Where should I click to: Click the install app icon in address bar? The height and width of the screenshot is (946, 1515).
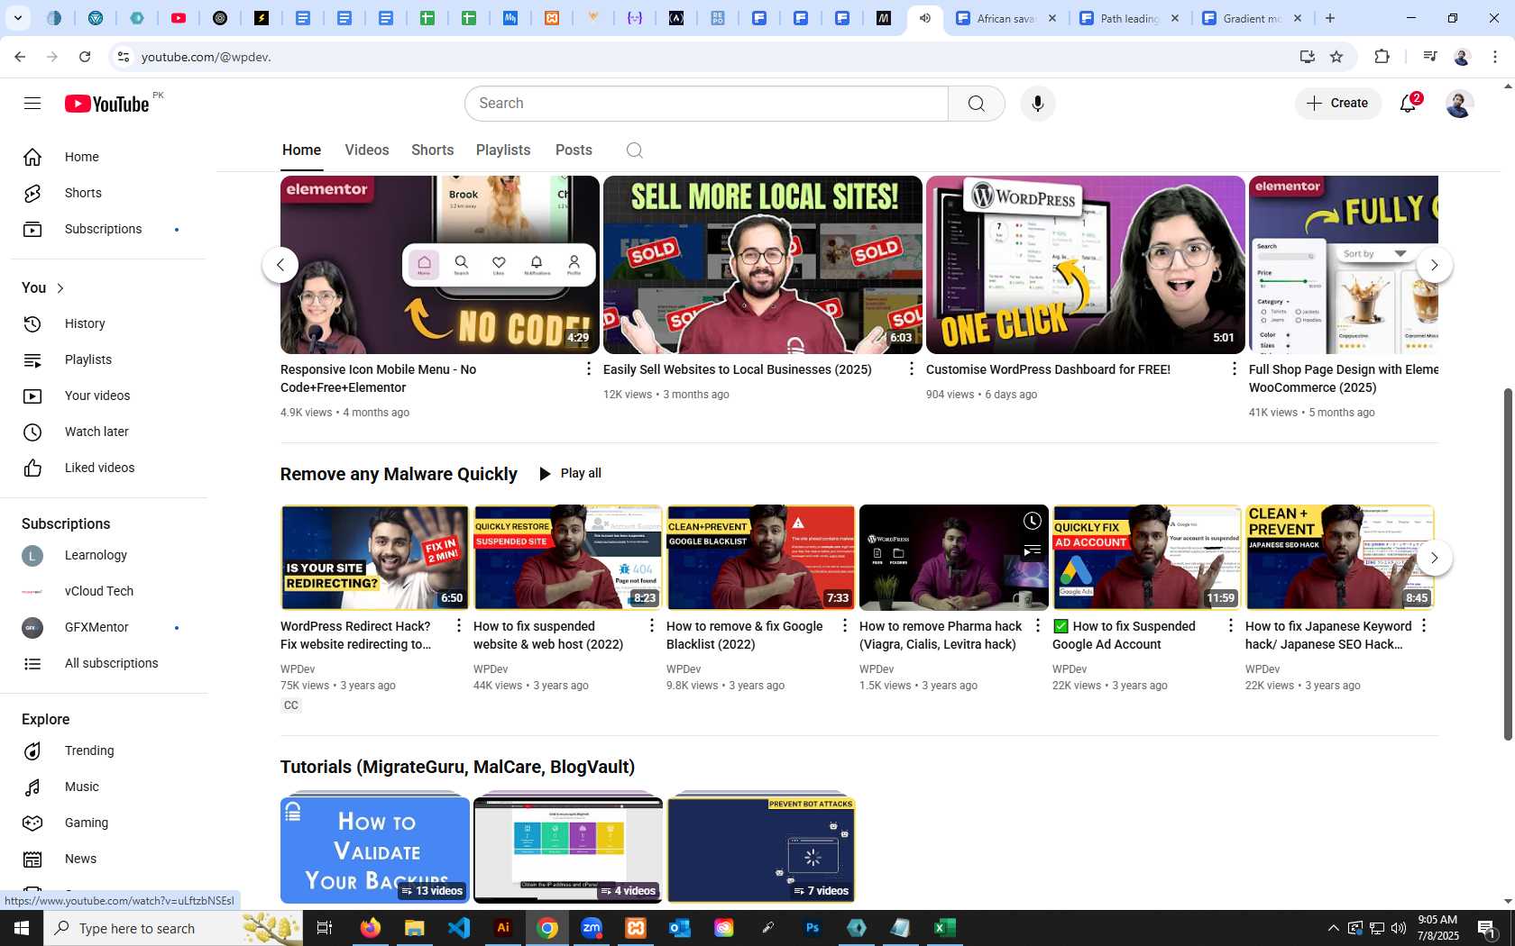1307,57
